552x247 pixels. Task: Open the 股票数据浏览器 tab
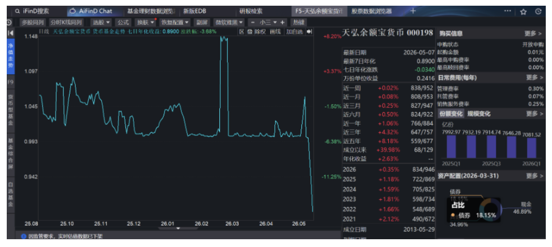[372, 11]
